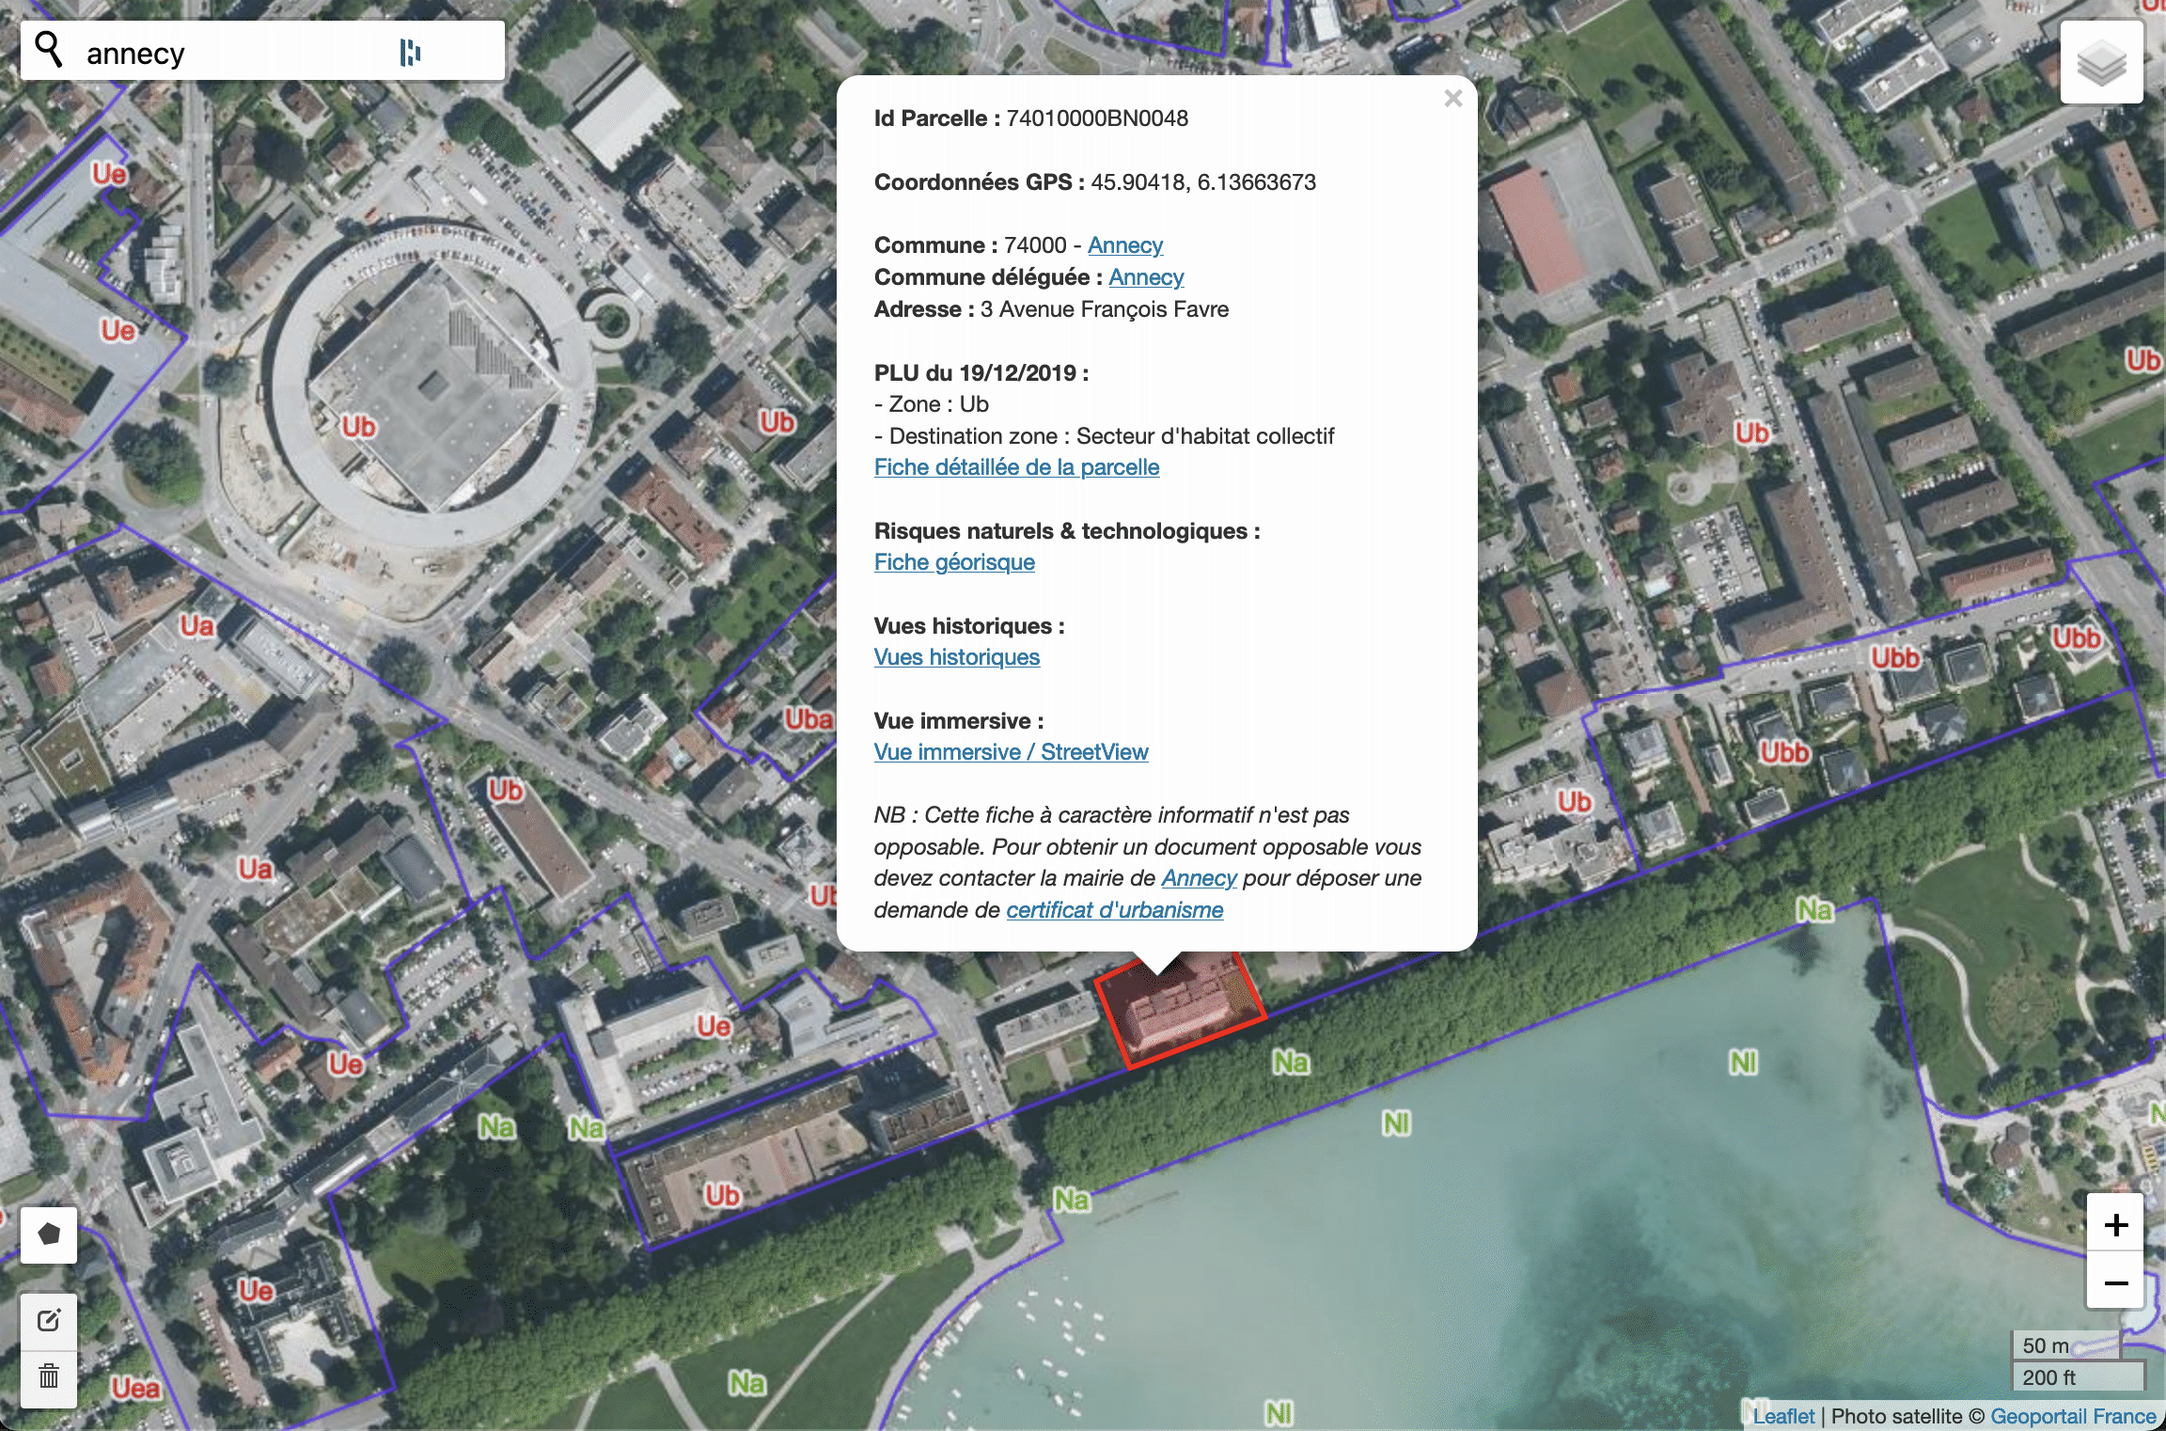Follow the certificat d'urbanisme link
The height and width of the screenshot is (1431, 2166).
(x=1114, y=910)
